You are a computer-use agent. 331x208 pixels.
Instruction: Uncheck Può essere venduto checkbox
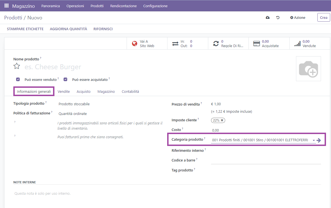(18, 79)
